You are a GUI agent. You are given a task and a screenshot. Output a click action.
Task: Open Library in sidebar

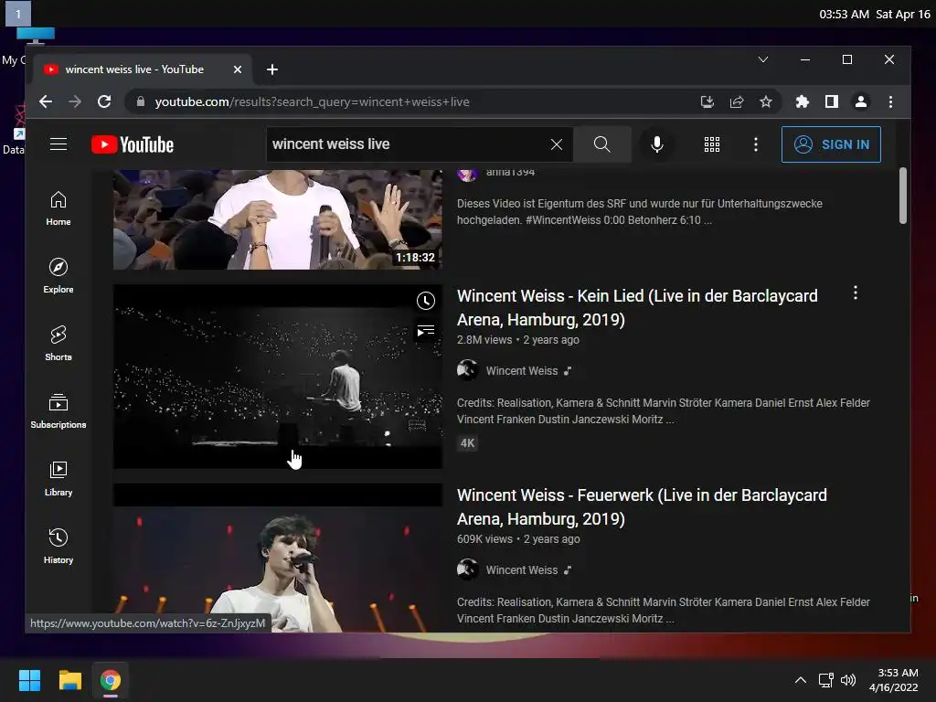click(58, 479)
